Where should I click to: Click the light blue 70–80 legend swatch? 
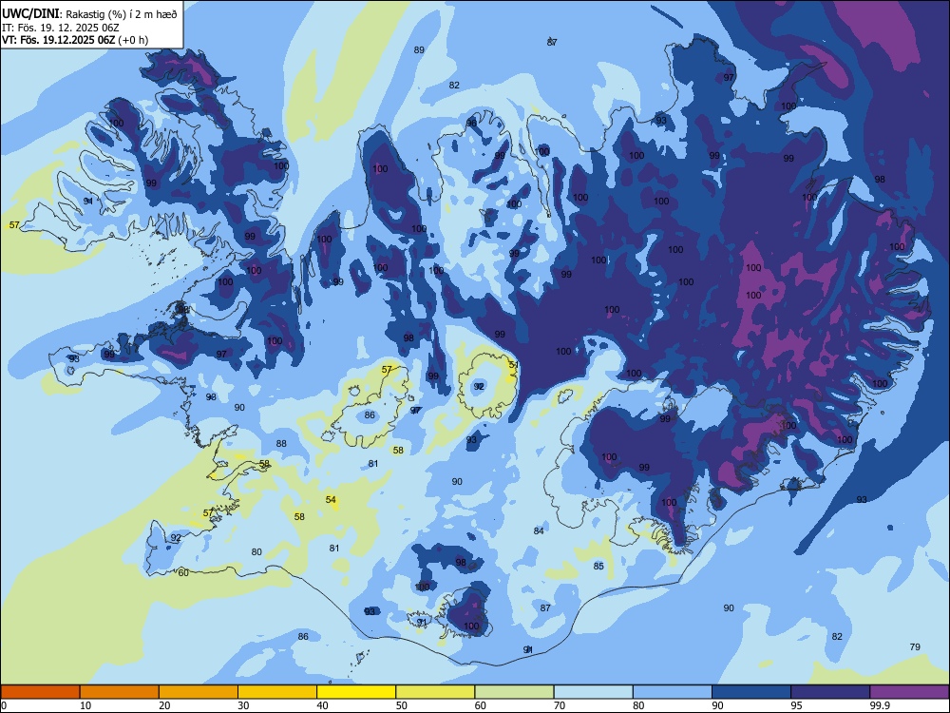(x=593, y=692)
